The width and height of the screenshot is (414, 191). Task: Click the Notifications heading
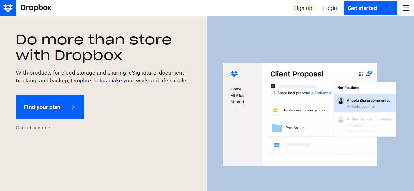click(348, 88)
